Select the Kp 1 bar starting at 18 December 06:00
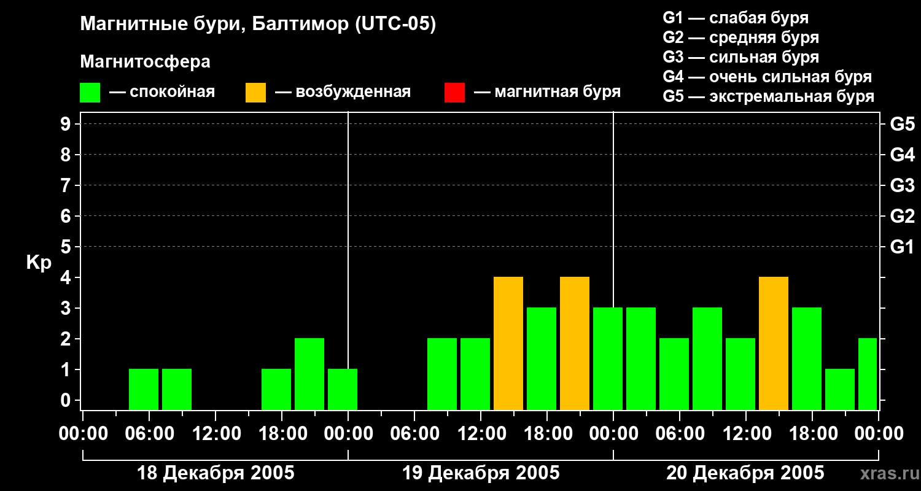921x491 pixels. coord(177,389)
